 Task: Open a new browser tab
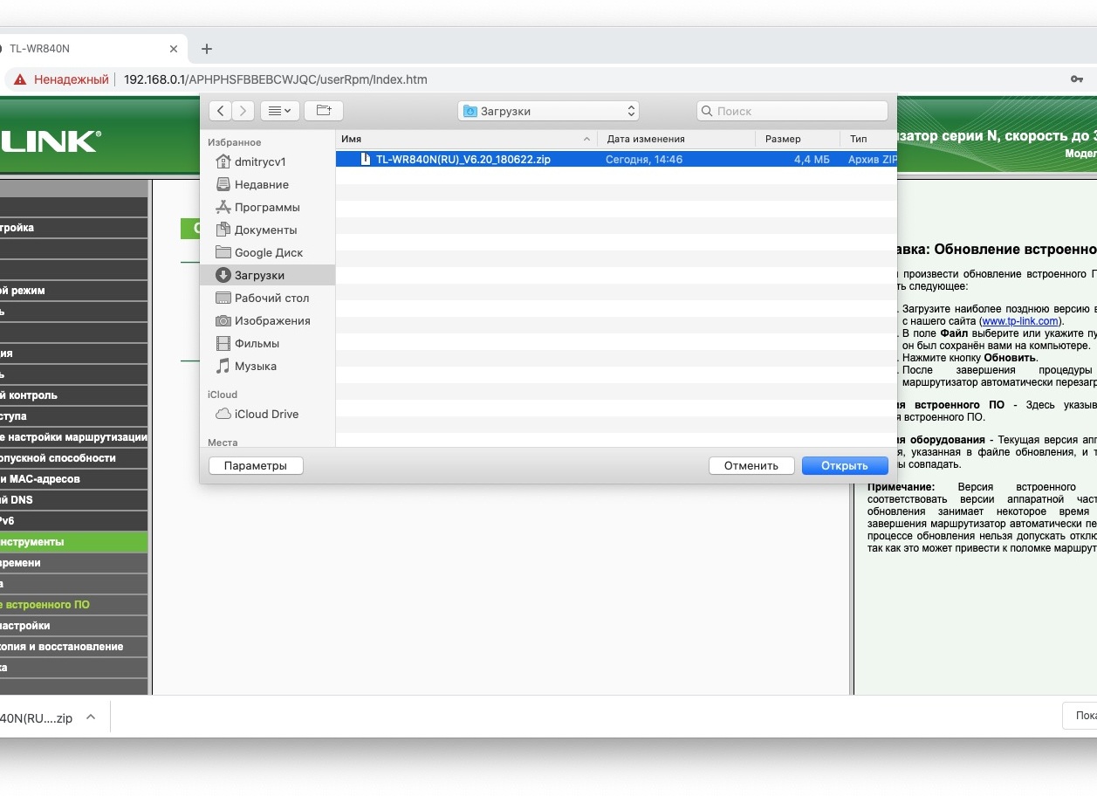[x=207, y=49]
